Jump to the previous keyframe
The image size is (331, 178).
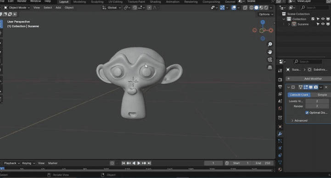pos(129,163)
